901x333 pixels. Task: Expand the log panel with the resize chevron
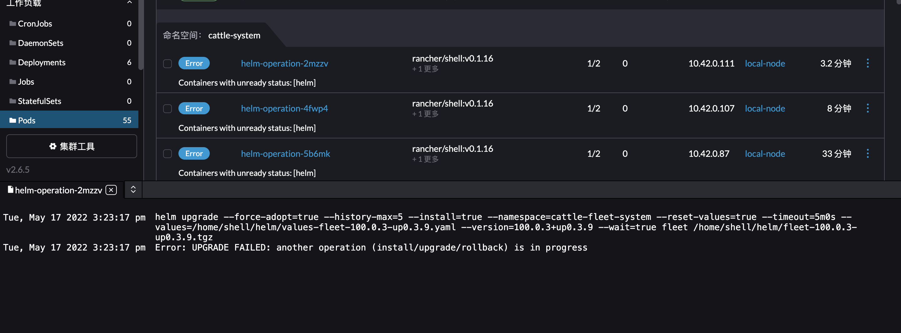133,190
